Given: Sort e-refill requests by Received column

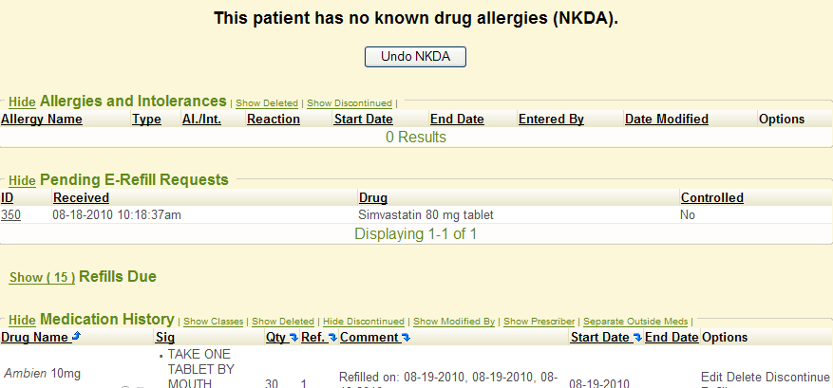Looking at the screenshot, I should (81, 198).
